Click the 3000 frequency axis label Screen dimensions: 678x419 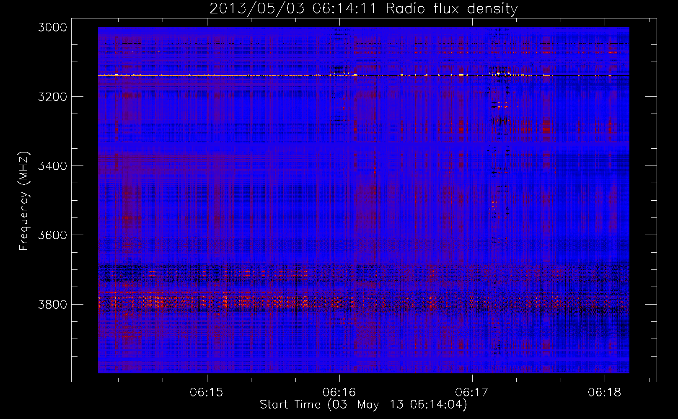click(52, 27)
